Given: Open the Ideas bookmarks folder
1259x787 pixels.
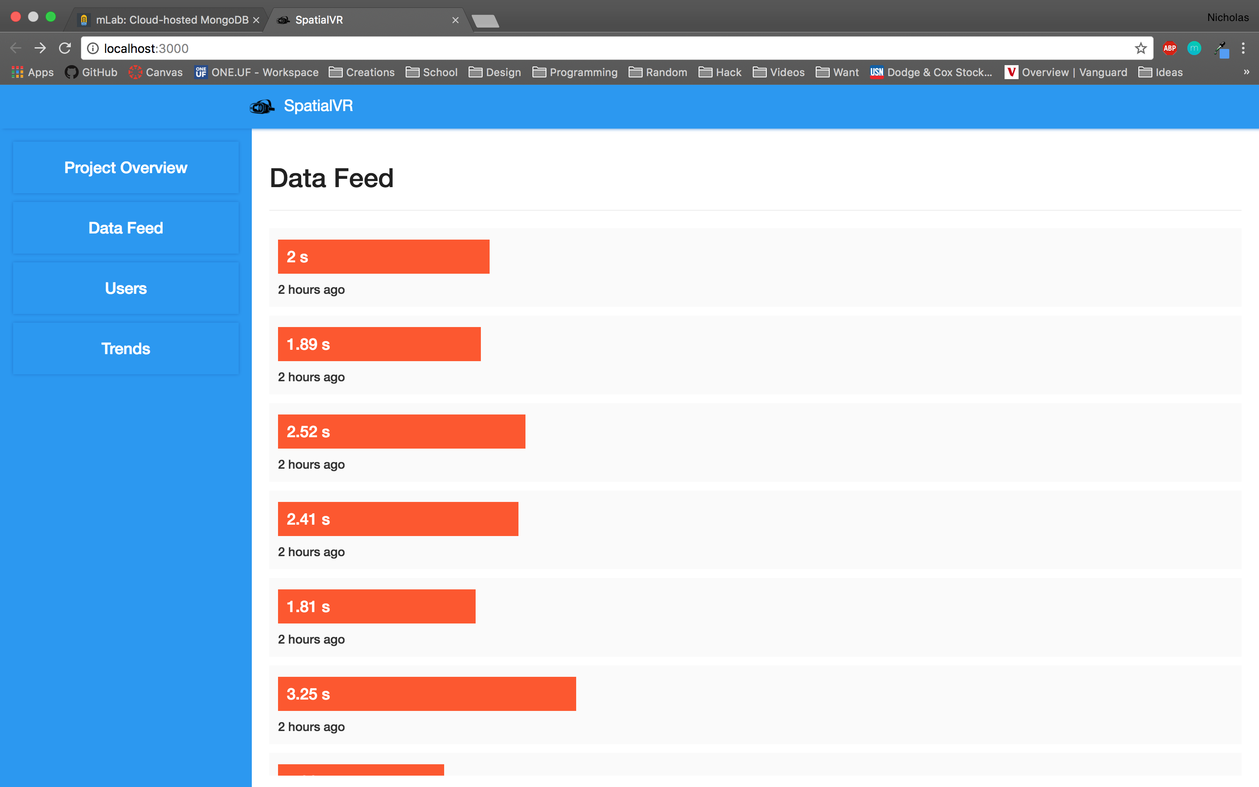Looking at the screenshot, I should click(1160, 72).
